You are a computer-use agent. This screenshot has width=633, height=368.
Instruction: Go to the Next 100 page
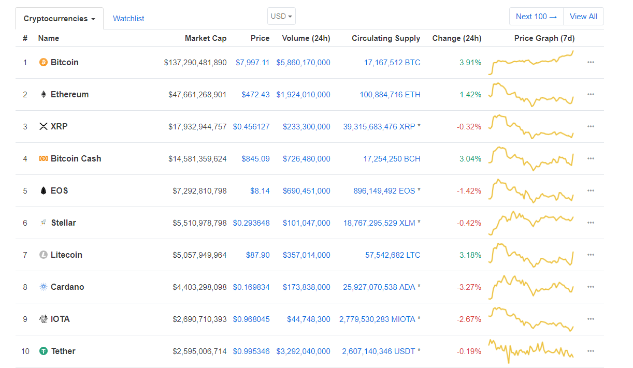536,17
